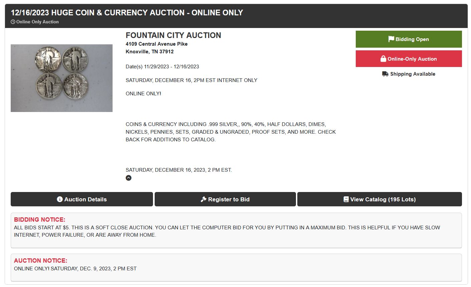Viewport: 471px width, 287px height.
Task: Click the Fountain City Auction heading
Action: click(x=173, y=35)
